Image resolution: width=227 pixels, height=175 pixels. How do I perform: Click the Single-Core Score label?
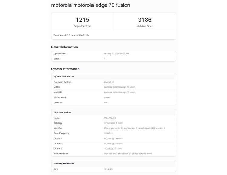[82, 26]
